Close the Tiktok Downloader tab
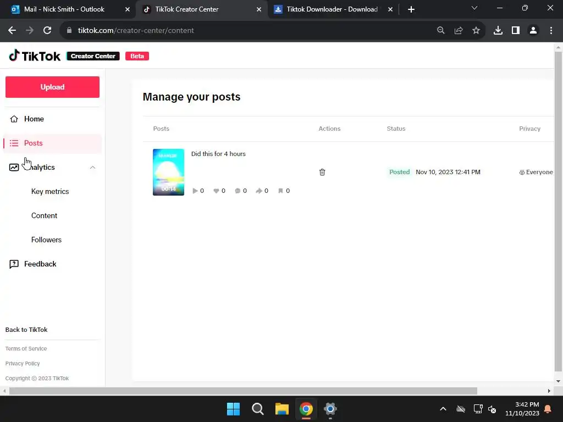Viewport: 563px width, 422px height. [x=390, y=9]
